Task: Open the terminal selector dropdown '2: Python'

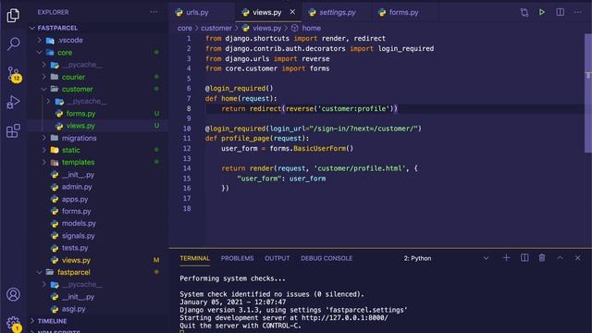Action: 447,258
